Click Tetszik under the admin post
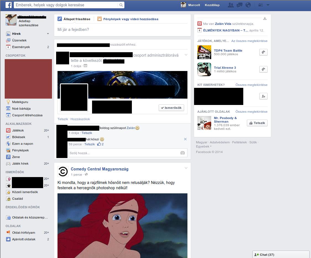 pyautogui.click(x=62, y=119)
